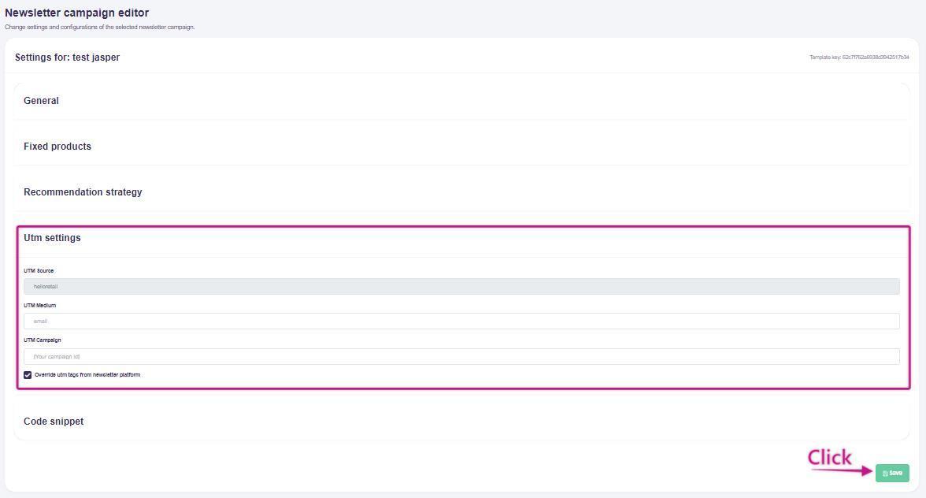
Task: Focus the UTM Campaign input box
Action: tap(461, 356)
